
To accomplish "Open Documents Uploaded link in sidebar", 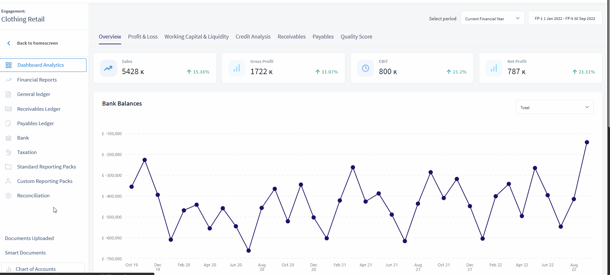I will [29, 238].
